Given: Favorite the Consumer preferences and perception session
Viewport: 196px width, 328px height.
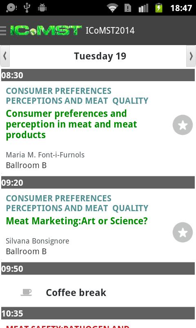Looking at the screenshot, I should (x=183, y=125).
